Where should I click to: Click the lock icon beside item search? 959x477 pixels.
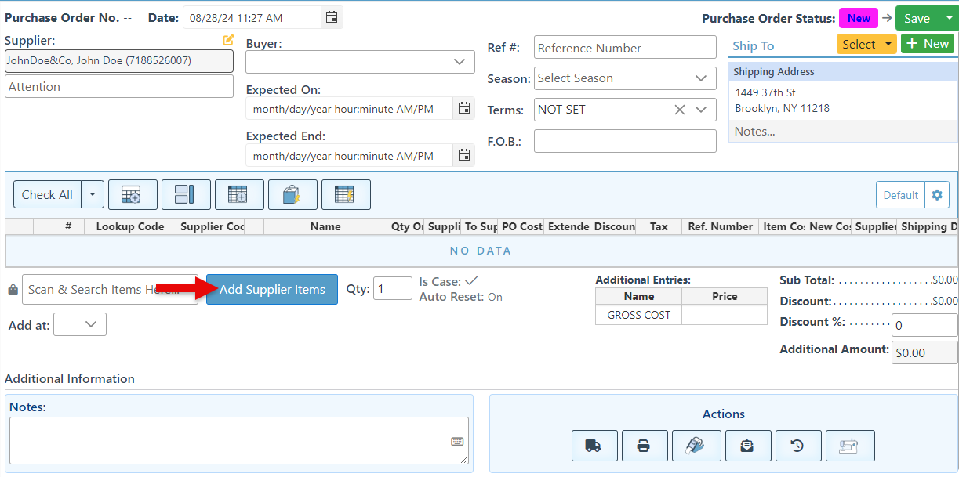(x=13, y=290)
